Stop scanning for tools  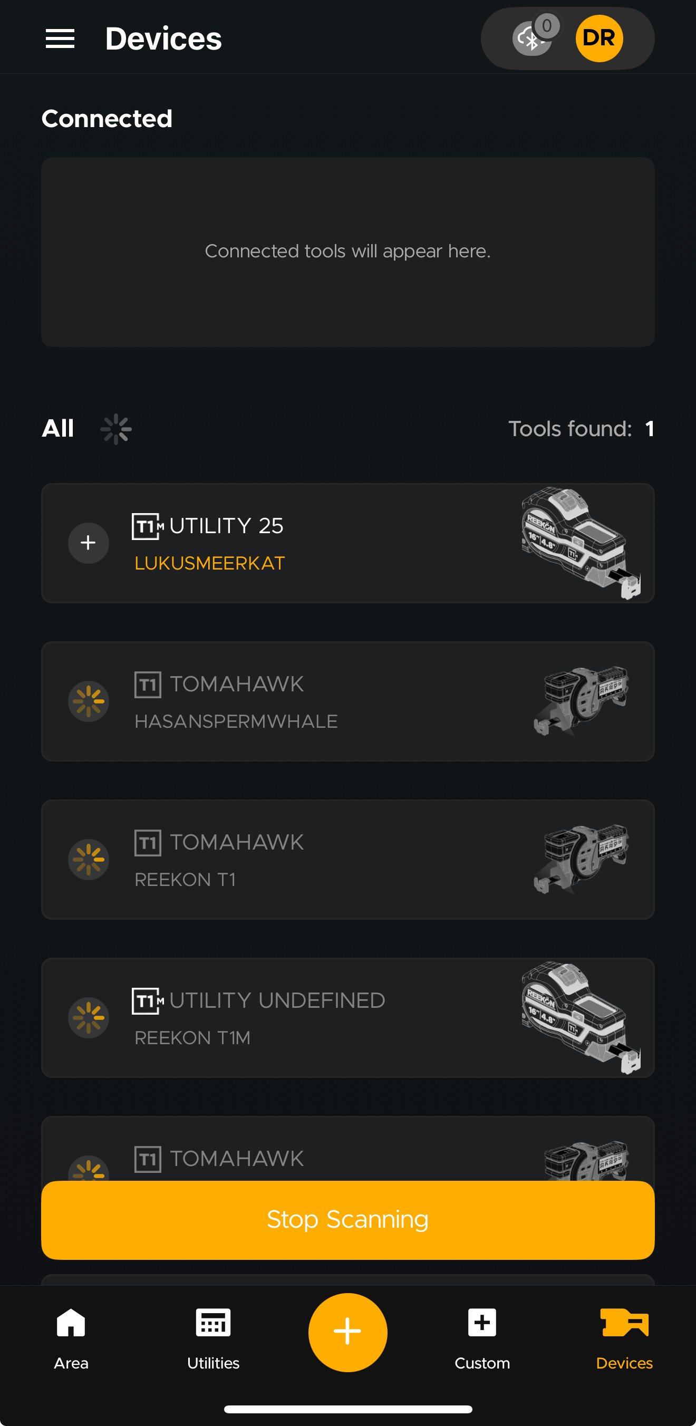tap(348, 1220)
